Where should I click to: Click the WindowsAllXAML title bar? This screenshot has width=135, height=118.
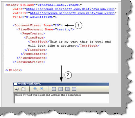pos(61,84)
